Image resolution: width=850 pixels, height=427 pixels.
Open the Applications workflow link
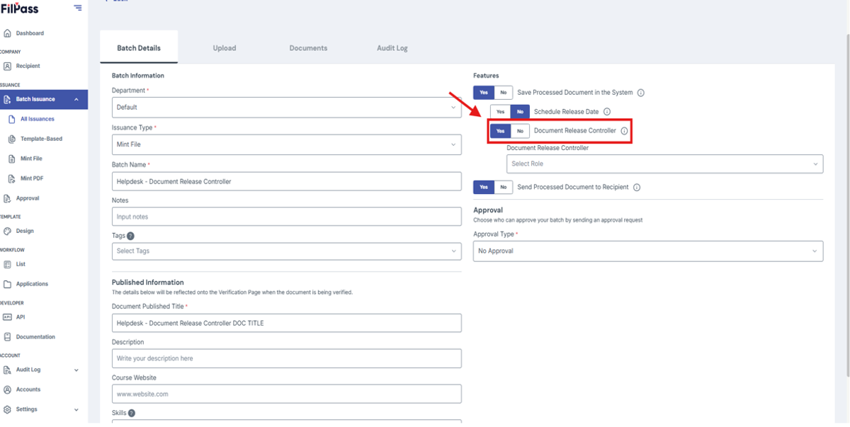click(32, 284)
